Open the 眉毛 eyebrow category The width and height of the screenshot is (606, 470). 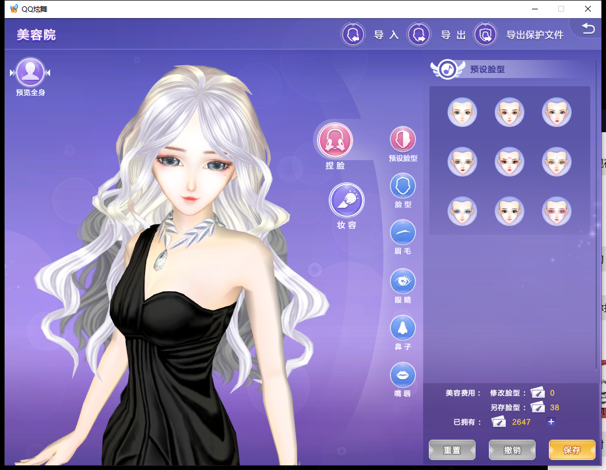tap(403, 232)
